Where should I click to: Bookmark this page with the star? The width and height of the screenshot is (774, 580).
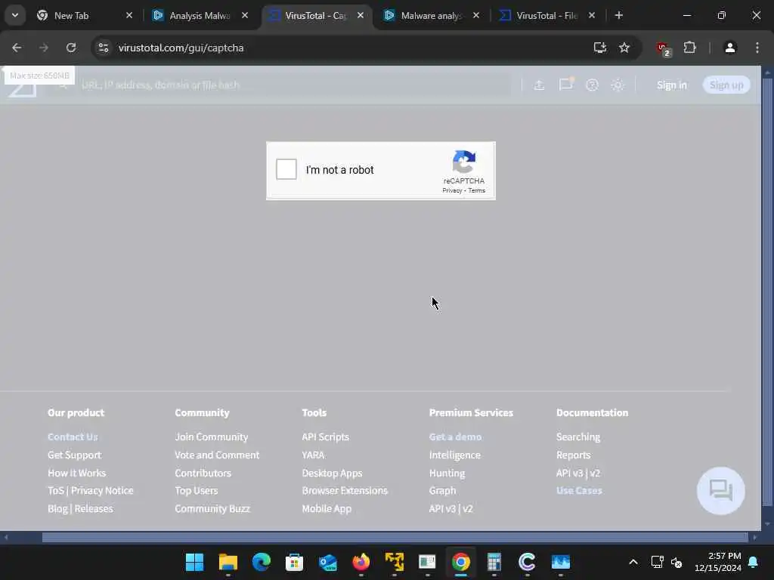(624, 48)
